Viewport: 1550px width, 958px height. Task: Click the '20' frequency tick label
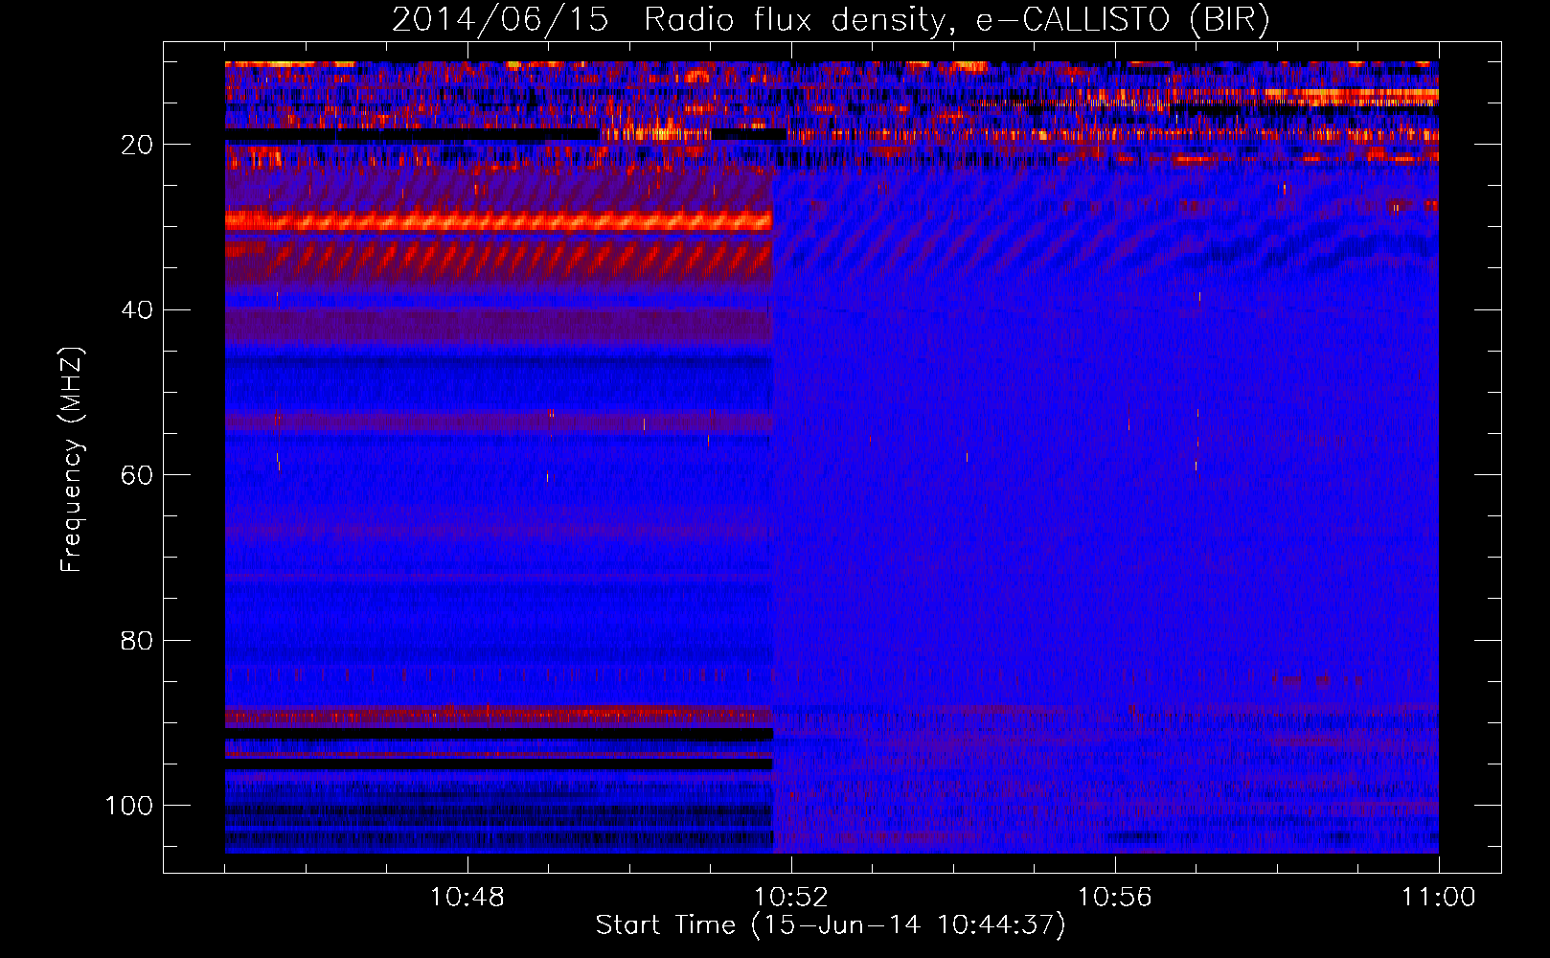point(137,145)
